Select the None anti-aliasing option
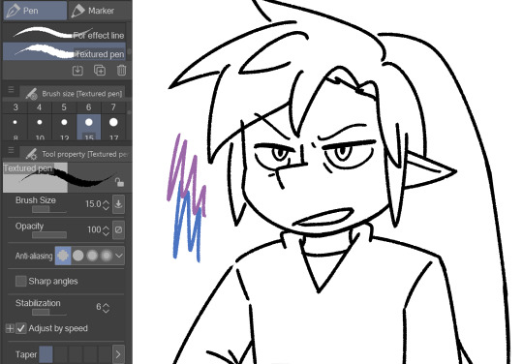 tap(63, 256)
